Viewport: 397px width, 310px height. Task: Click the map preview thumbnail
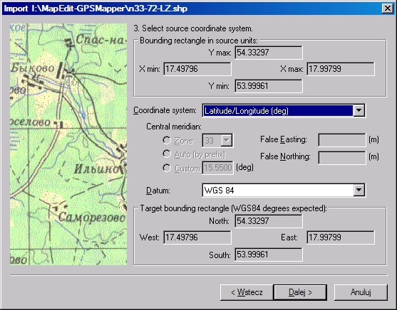pos(68,144)
